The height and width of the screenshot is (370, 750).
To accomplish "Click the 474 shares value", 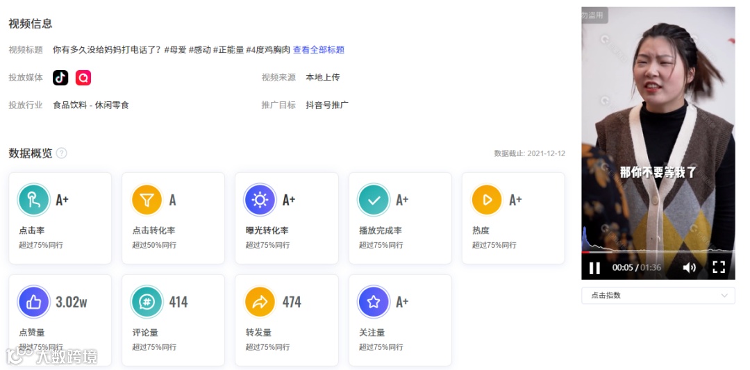I will pos(292,302).
